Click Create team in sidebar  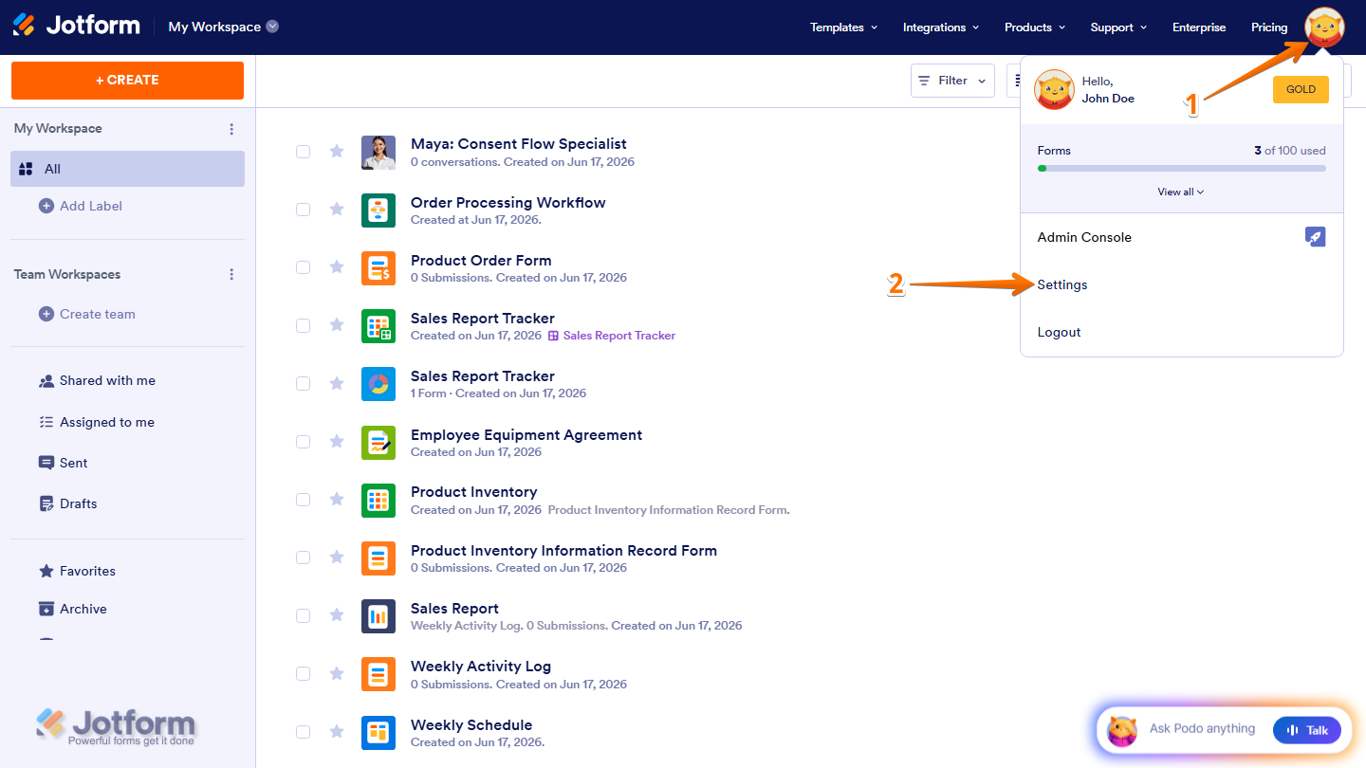point(87,314)
